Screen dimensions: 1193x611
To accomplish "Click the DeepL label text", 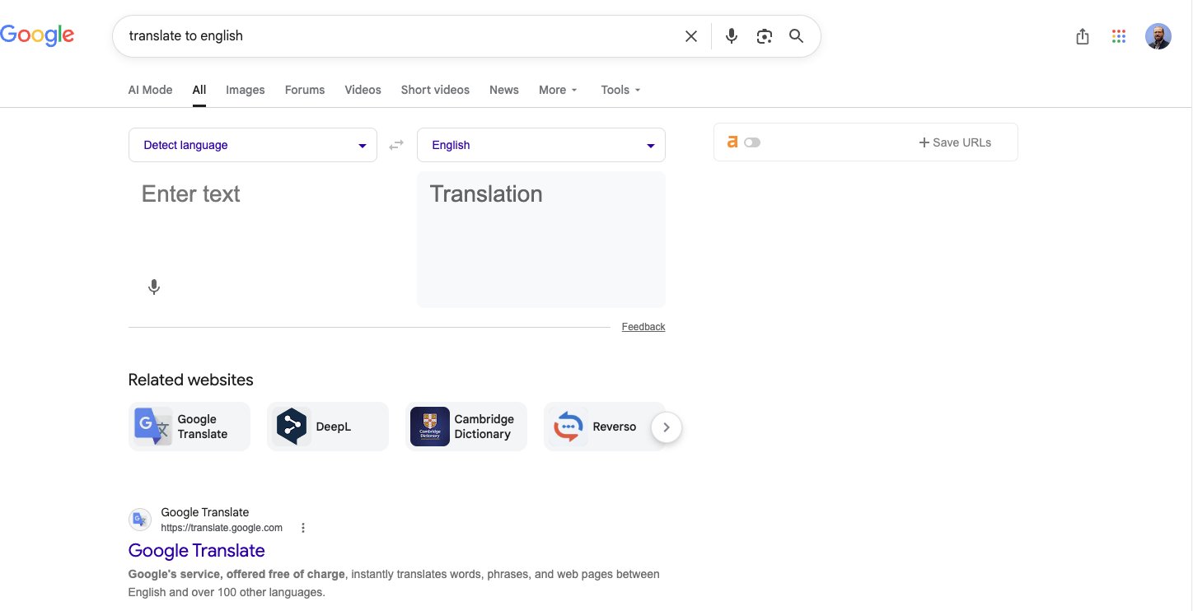I will (334, 427).
